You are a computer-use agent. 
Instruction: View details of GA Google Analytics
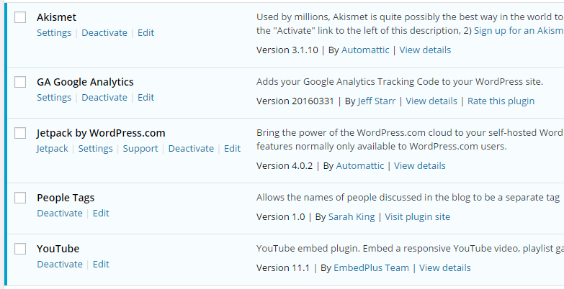point(431,101)
